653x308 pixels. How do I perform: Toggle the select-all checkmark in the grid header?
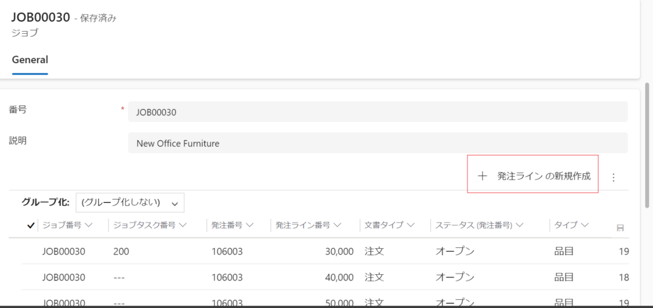point(31,225)
